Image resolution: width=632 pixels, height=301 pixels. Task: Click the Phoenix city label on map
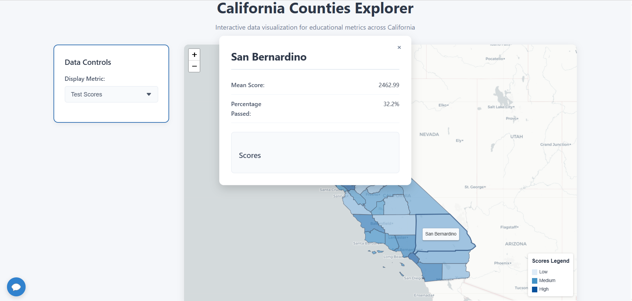pyautogui.click(x=502, y=263)
